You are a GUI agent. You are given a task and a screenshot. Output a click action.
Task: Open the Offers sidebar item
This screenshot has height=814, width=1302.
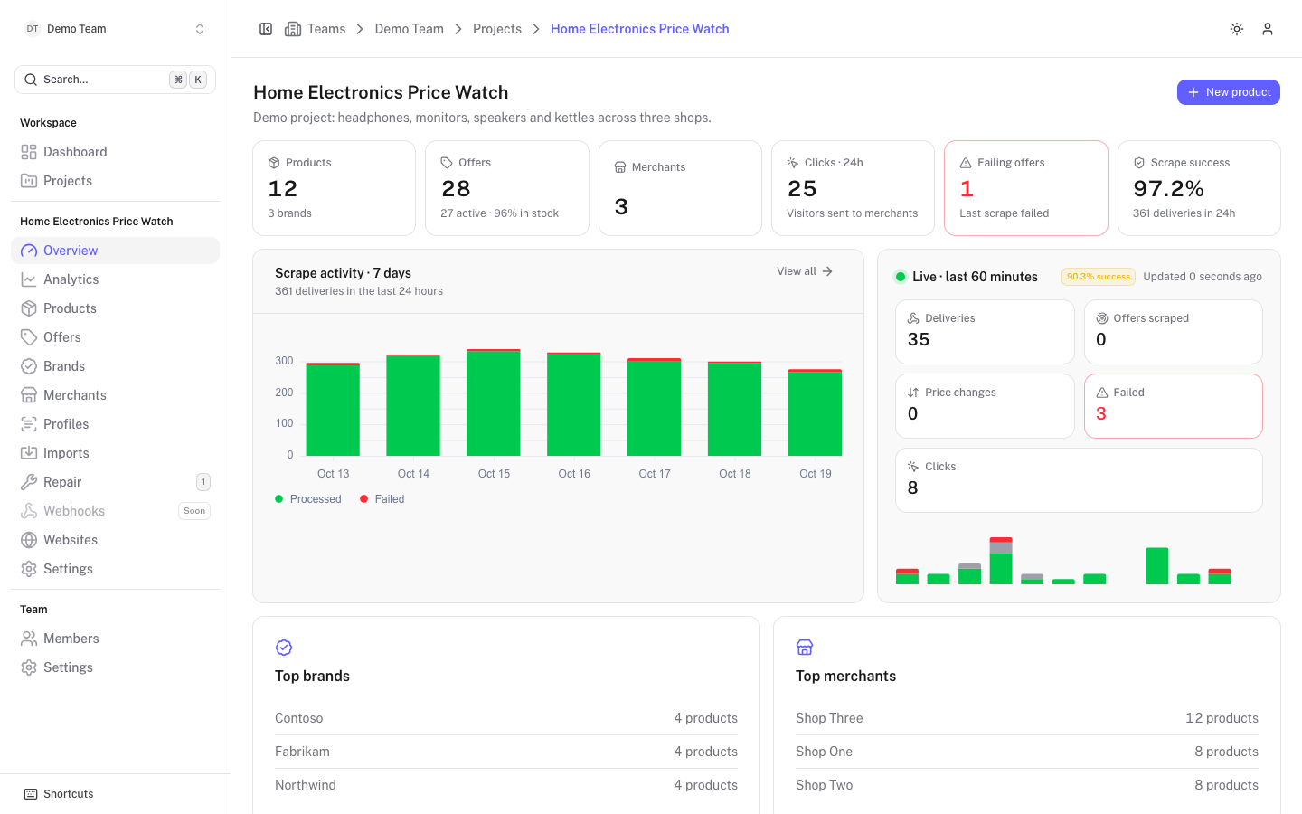coord(115,337)
